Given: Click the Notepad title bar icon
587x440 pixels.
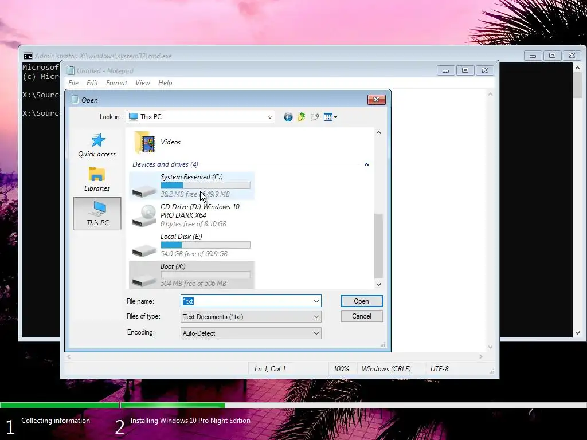Looking at the screenshot, I should point(71,70).
